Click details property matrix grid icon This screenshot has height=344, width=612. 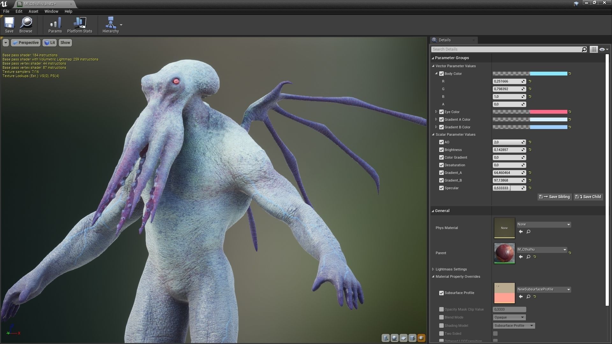pos(593,49)
